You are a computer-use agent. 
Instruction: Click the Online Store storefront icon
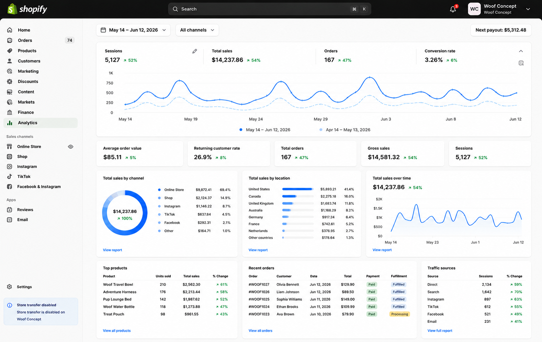point(10,146)
